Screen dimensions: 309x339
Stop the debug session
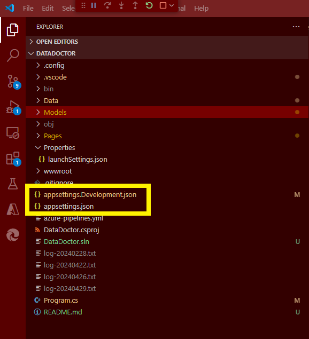pos(163,5)
